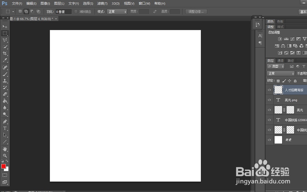Choose New selection mode
This screenshot has width=307, height=192.
click(x=20, y=11)
